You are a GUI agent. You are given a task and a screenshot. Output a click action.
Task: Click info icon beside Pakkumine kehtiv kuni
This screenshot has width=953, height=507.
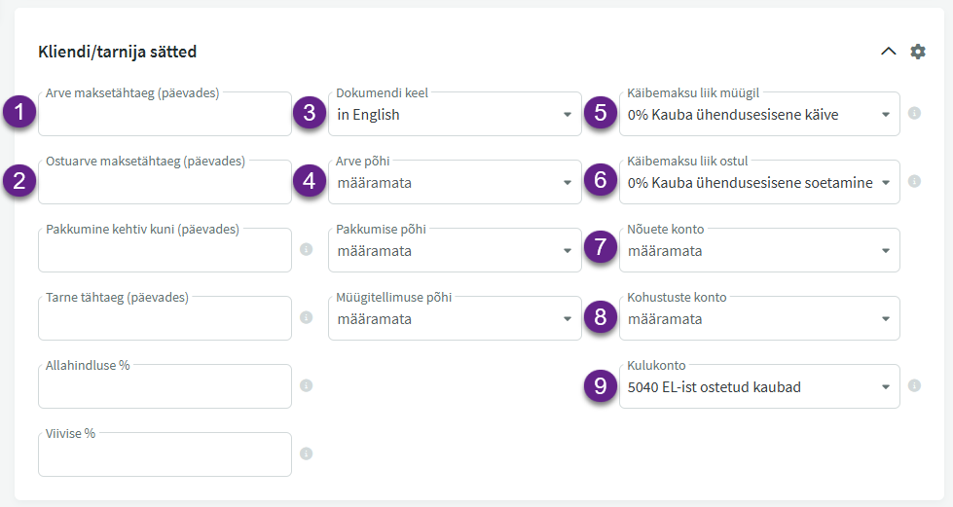pyautogui.click(x=306, y=250)
